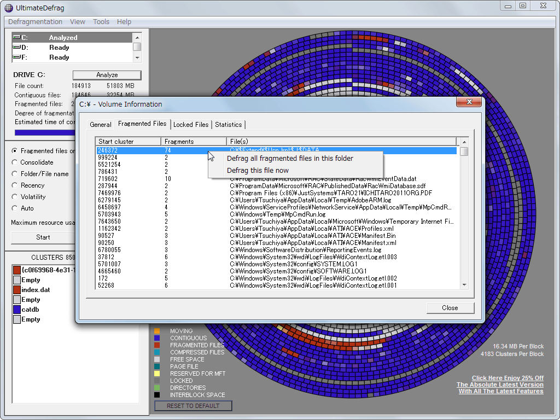Open the Tools menu
Viewport: 560px width, 420px height.
pos(101,22)
